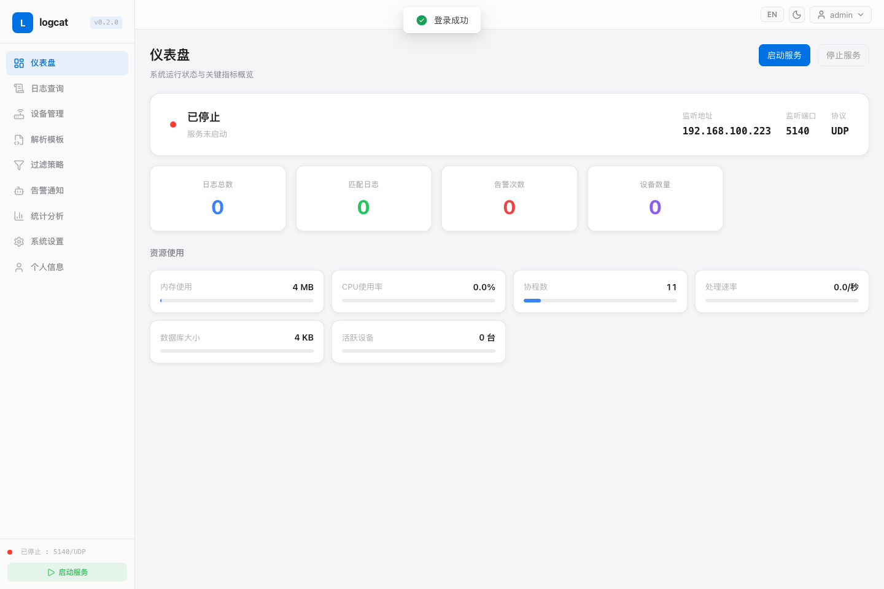Open 解析模板 menu item

tap(67, 140)
